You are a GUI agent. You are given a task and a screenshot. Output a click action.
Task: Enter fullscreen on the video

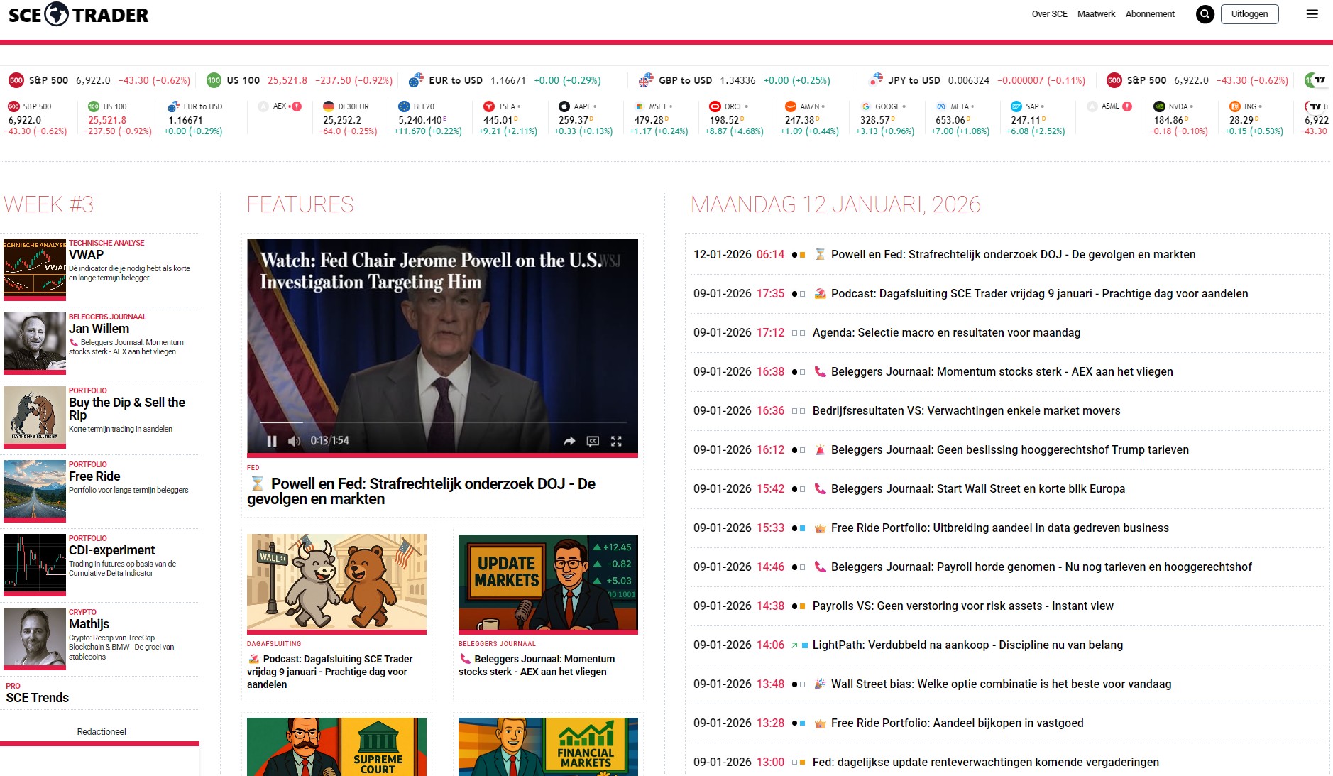click(616, 441)
